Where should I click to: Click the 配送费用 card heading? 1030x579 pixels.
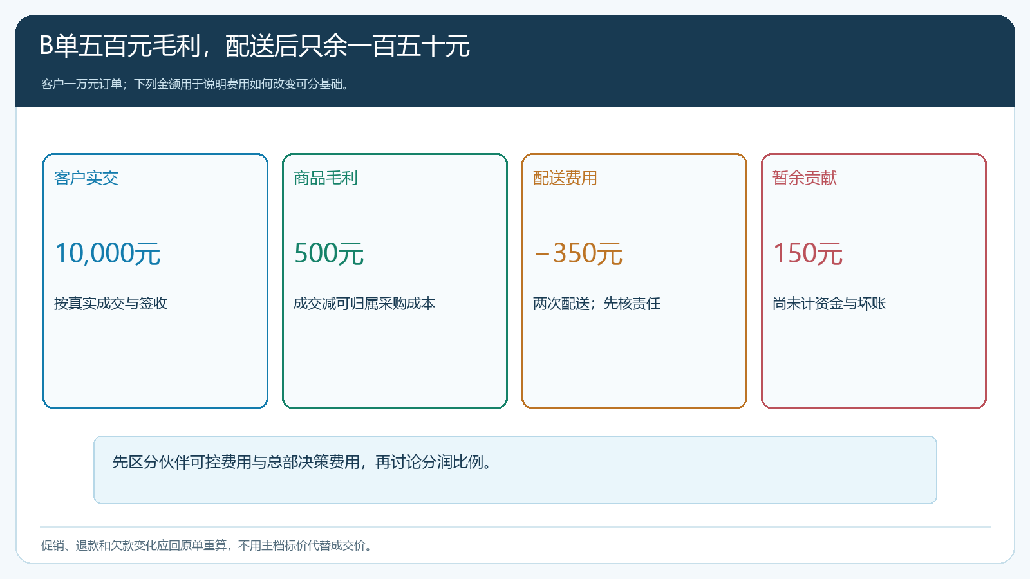pyautogui.click(x=565, y=178)
